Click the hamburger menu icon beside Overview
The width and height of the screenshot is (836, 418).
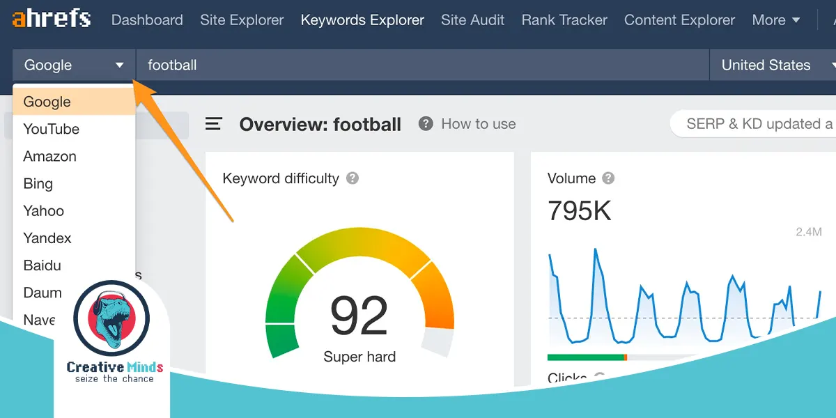pos(213,124)
